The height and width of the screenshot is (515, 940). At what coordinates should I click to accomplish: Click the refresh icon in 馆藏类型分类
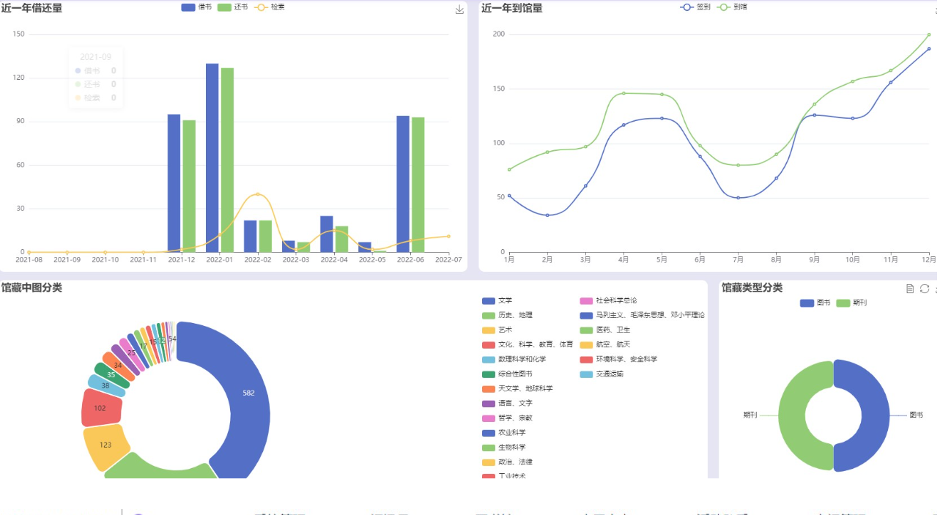pos(925,289)
